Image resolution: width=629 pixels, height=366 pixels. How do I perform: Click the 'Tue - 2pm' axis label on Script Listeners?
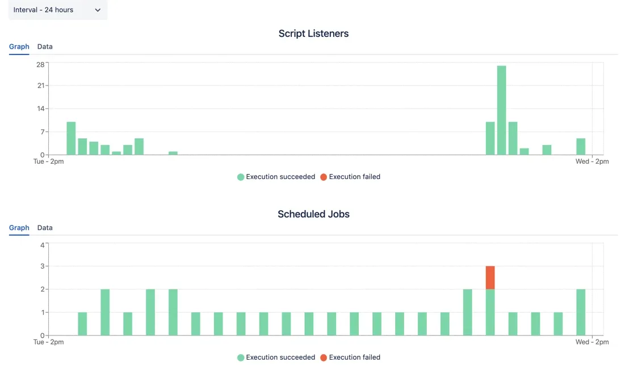pyautogui.click(x=48, y=161)
